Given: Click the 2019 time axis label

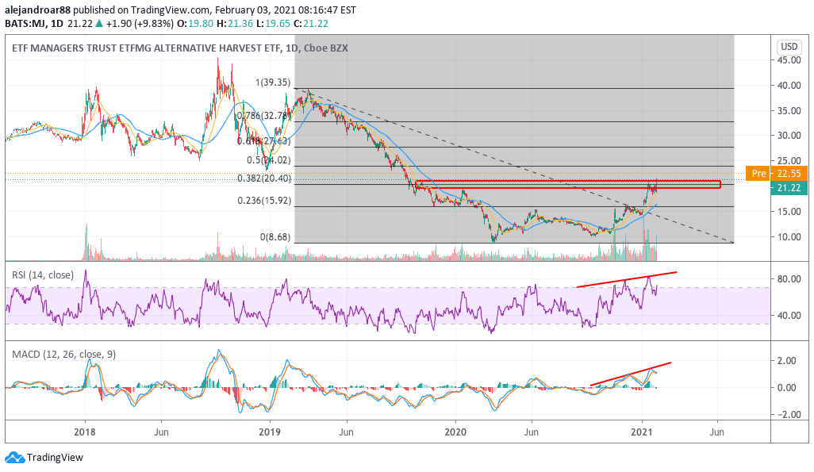Looking at the screenshot, I should (x=270, y=432).
